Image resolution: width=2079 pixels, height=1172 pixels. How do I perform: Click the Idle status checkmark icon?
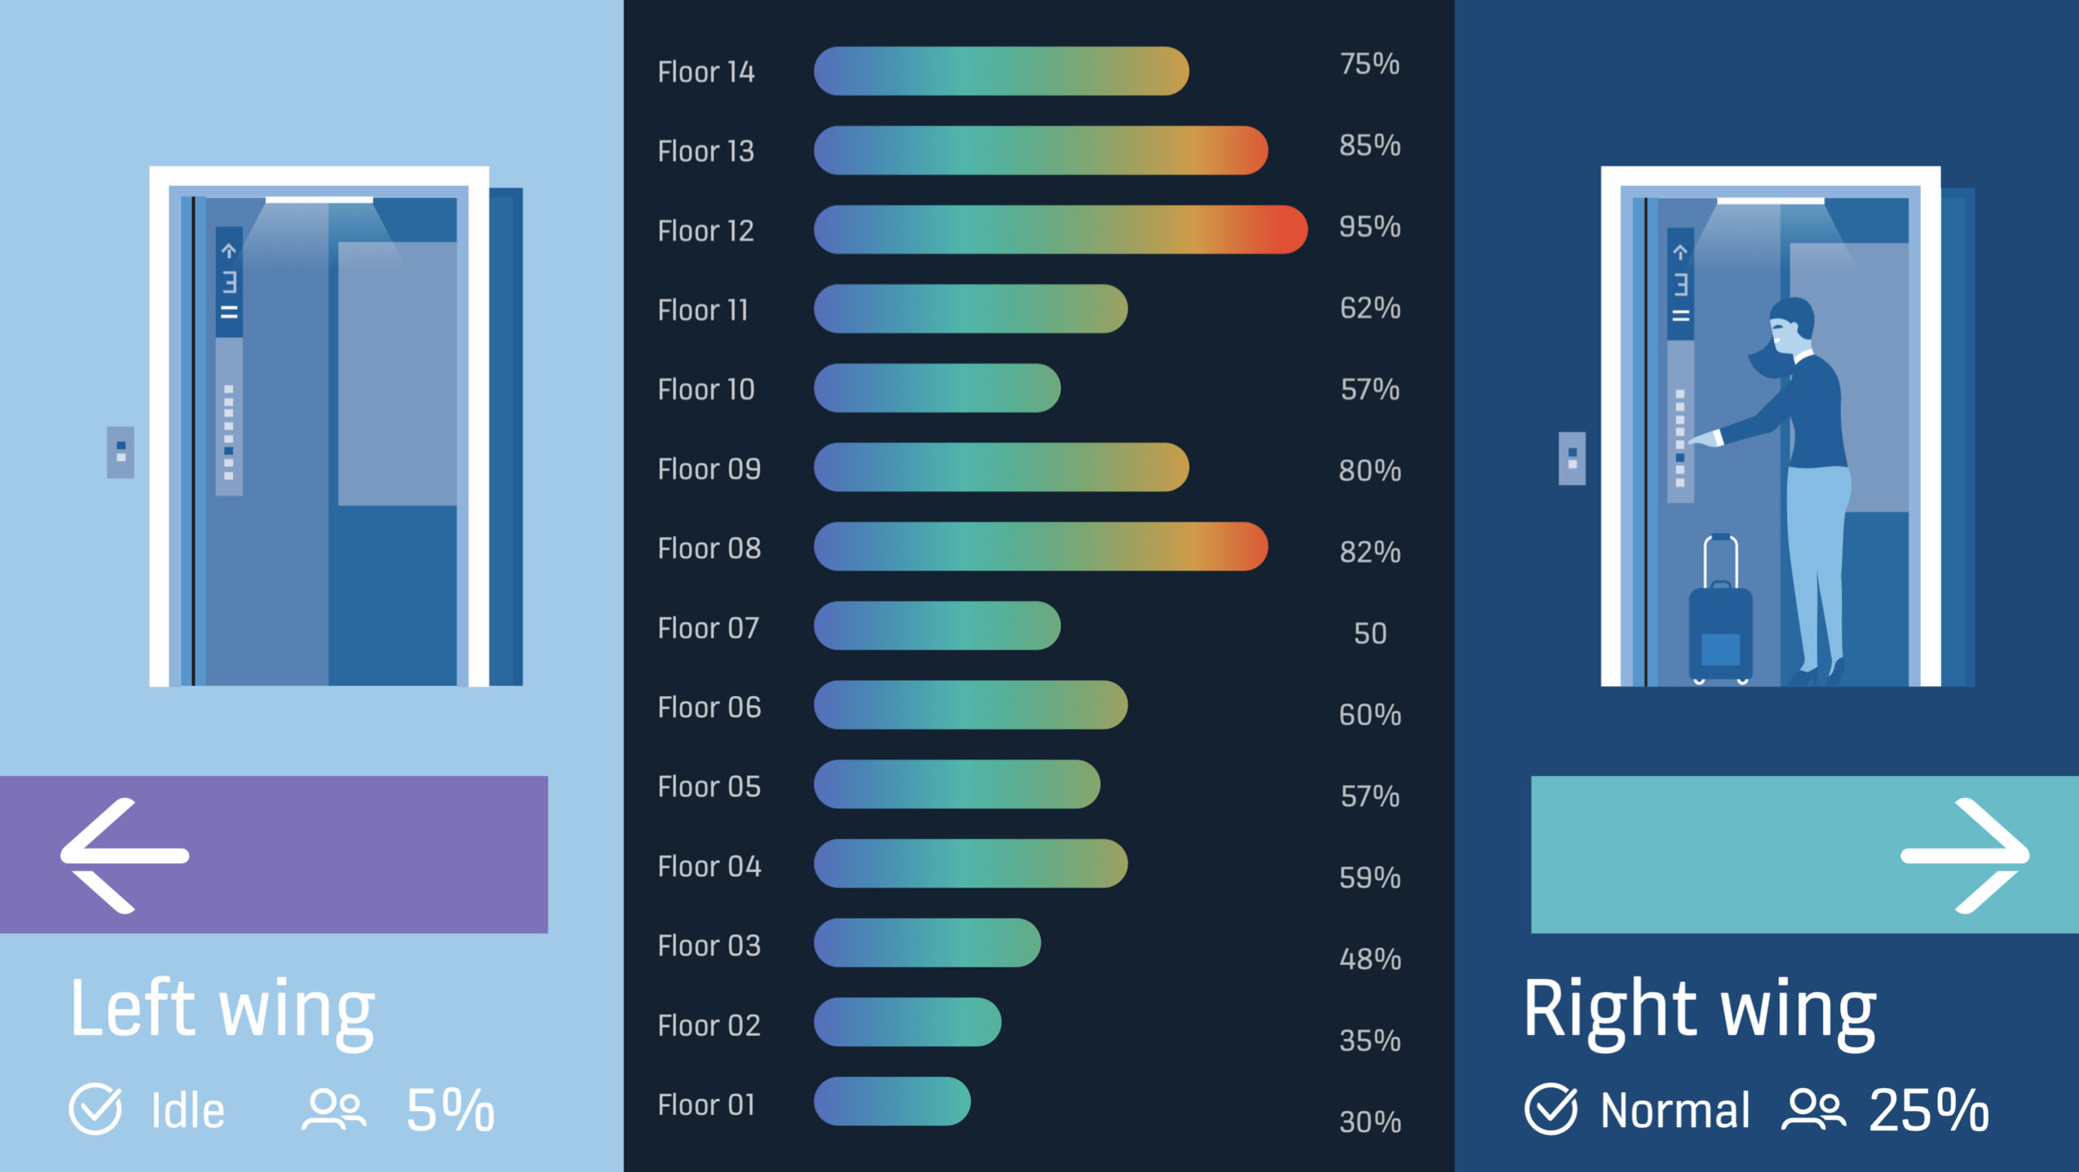point(95,1108)
